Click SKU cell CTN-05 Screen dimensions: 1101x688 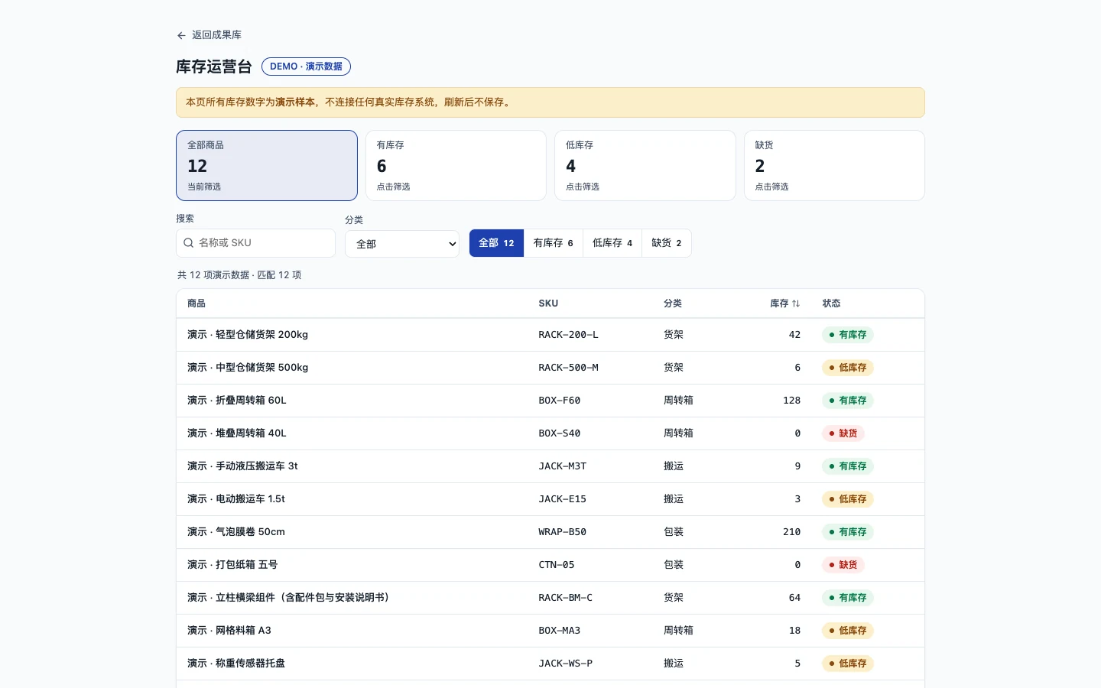click(x=556, y=565)
